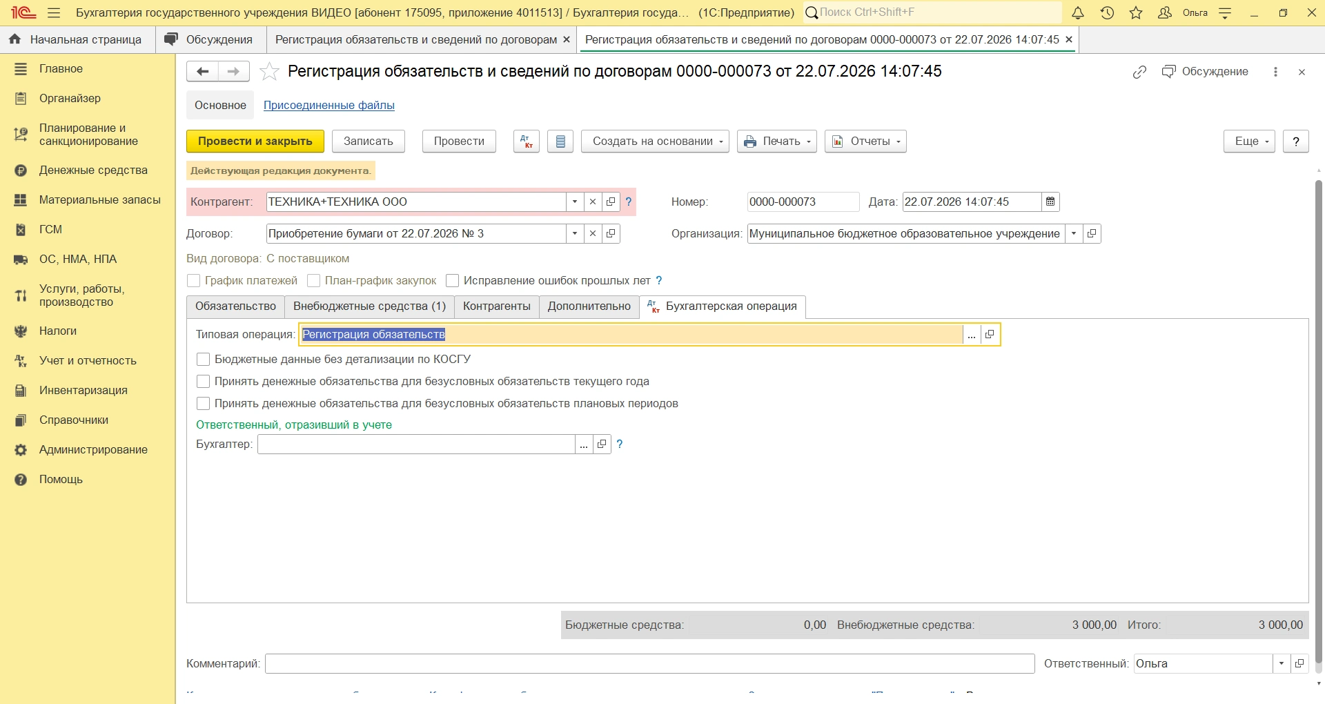Show help for Контрагент question mark
The height and width of the screenshot is (704, 1325).
(x=629, y=202)
